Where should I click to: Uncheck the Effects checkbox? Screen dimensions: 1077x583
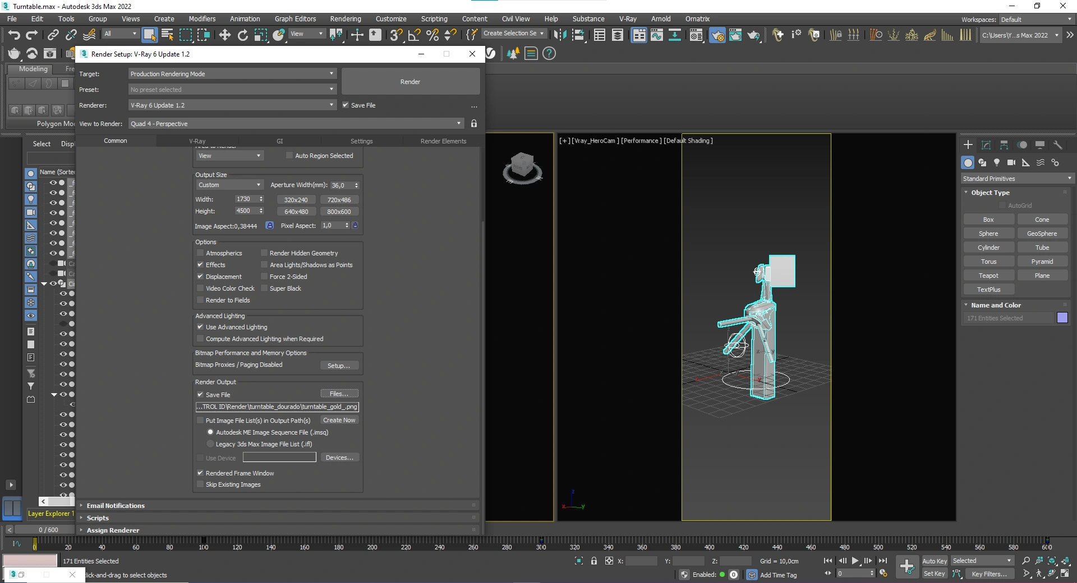pos(200,265)
